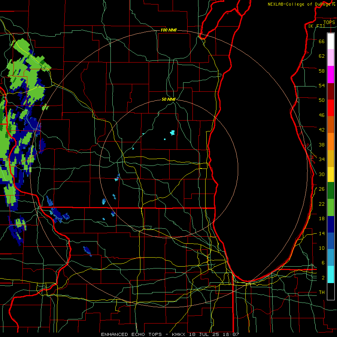337x337 pixels.
Task: Pick the medium blue legend swatch
Action: click(x=331, y=241)
